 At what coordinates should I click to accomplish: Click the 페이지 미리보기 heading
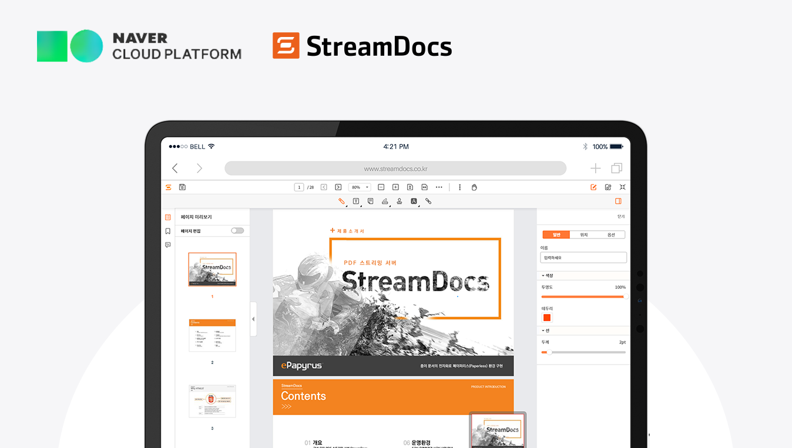coord(196,217)
